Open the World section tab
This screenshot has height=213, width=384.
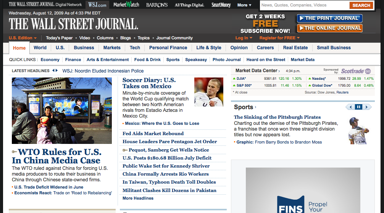(x=40, y=48)
